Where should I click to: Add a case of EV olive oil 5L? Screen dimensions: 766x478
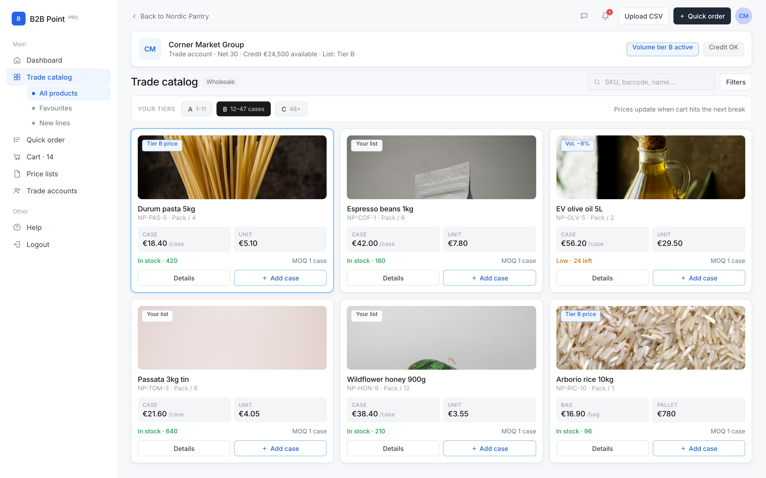pyautogui.click(x=699, y=278)
